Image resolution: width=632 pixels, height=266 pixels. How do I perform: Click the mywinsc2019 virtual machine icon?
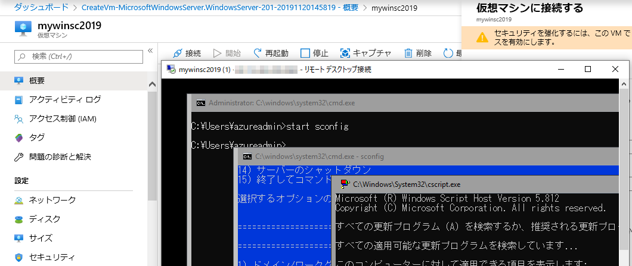pos(23,29)
